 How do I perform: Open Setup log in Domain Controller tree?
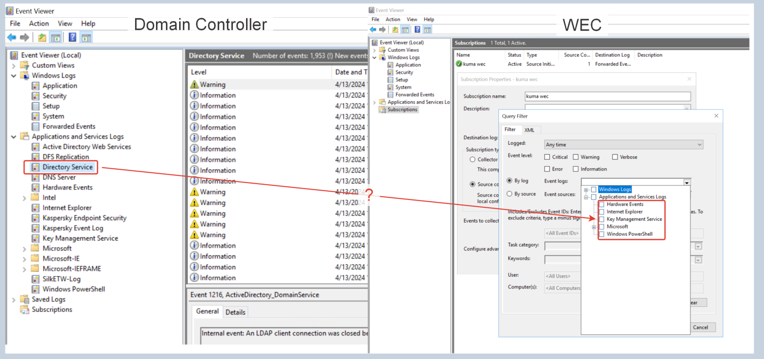click(51, 106)
